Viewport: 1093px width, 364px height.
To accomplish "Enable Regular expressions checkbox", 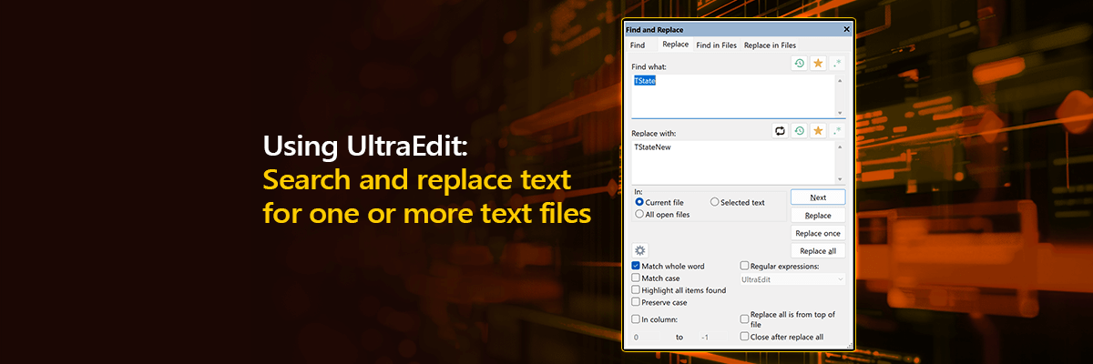I will point(744,266).
